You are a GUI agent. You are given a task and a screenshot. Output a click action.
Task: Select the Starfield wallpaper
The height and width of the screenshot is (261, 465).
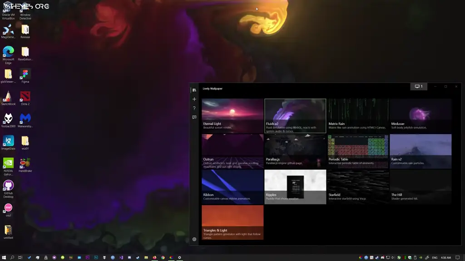(x=358, y=186)
